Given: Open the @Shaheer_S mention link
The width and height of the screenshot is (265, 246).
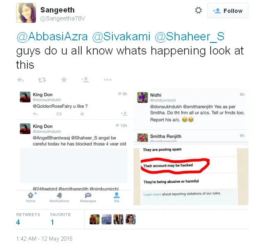Looking at the screenshot, I should [x=190, y=37].
